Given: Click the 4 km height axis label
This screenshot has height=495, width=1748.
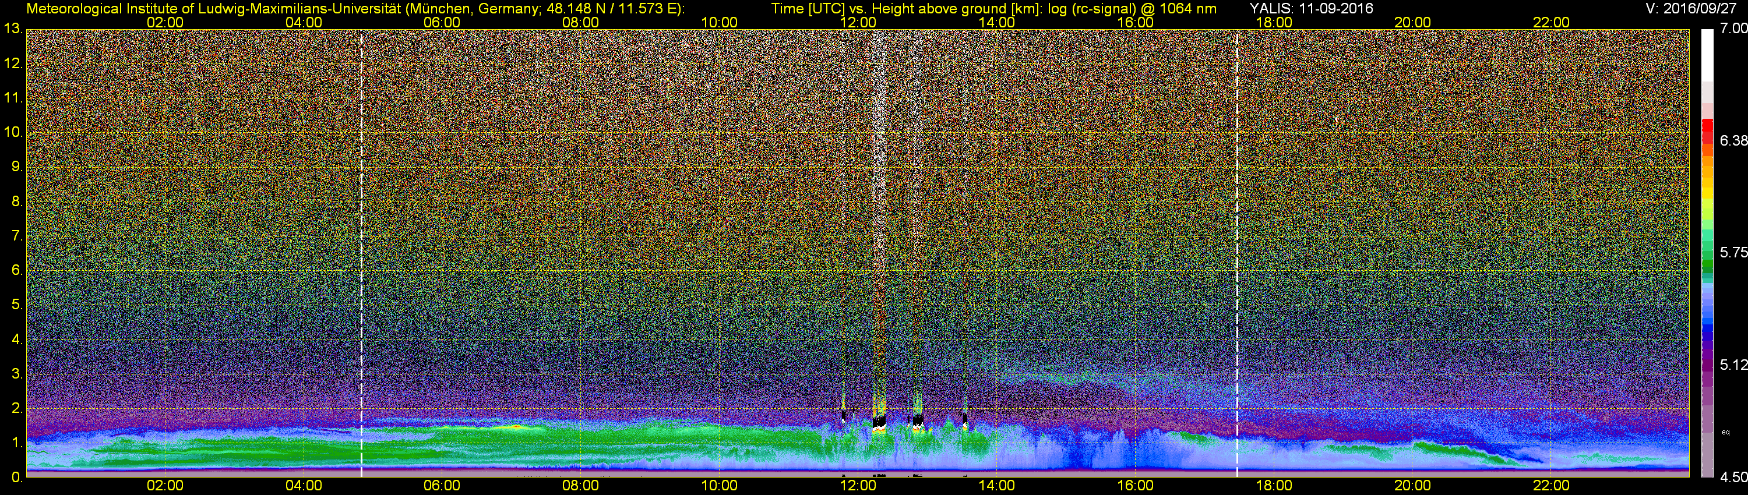Looking at the screenshot, I should (x=17, y=339).
